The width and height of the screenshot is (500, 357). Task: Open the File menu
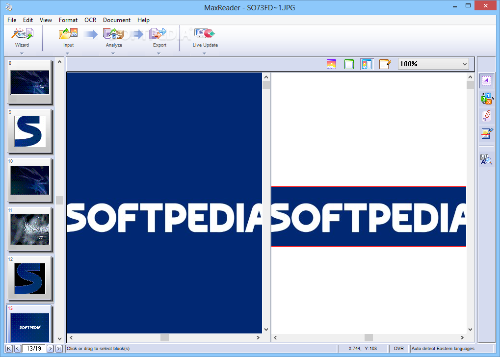click(x=12, y=20)
